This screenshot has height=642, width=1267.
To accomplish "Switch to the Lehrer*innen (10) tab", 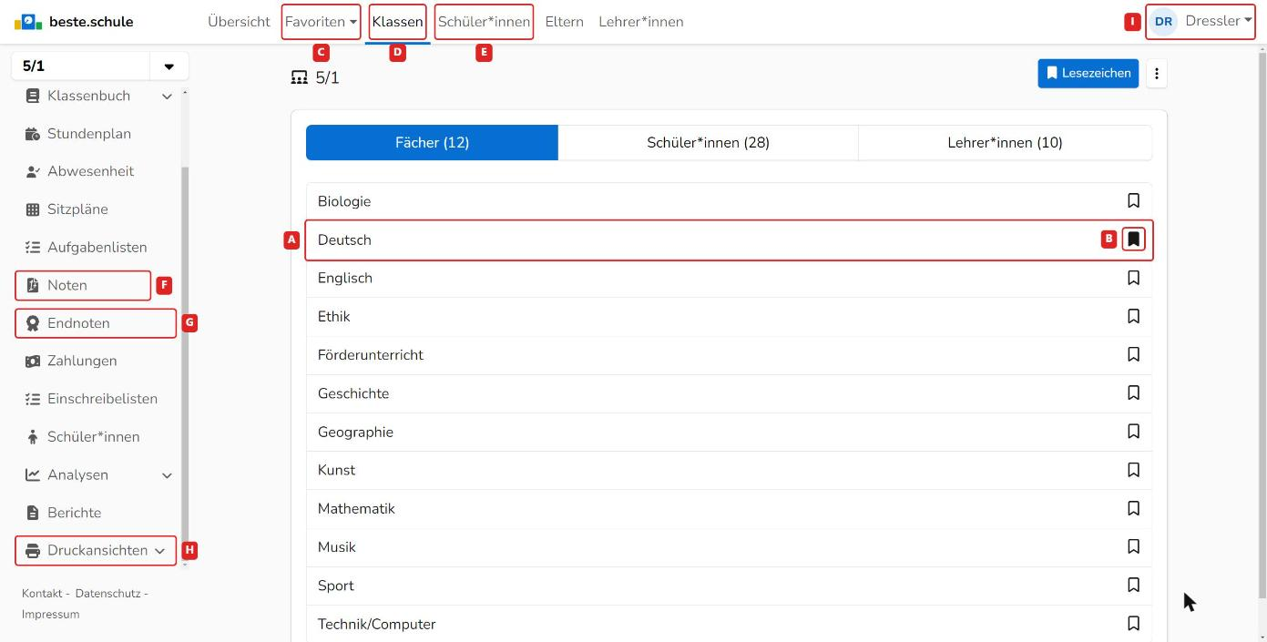I will click(x=1005, y=142).
